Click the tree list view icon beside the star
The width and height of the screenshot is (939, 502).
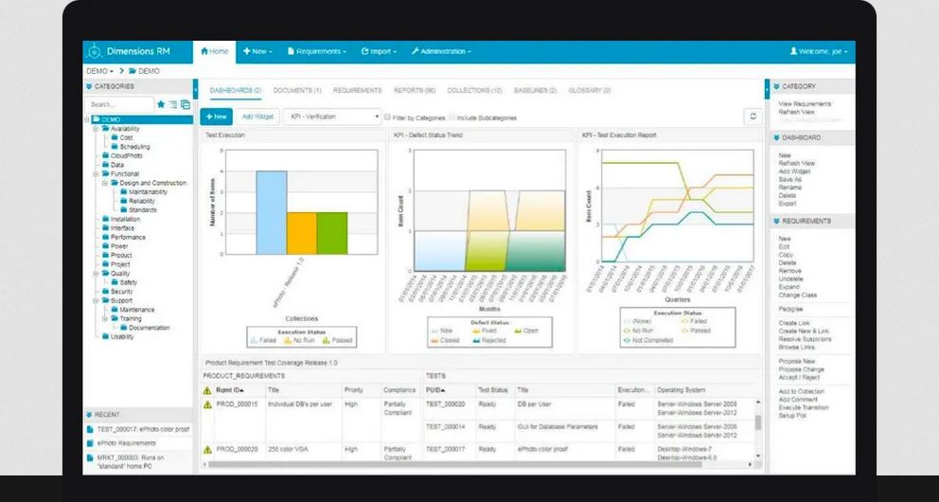point(173,104)
